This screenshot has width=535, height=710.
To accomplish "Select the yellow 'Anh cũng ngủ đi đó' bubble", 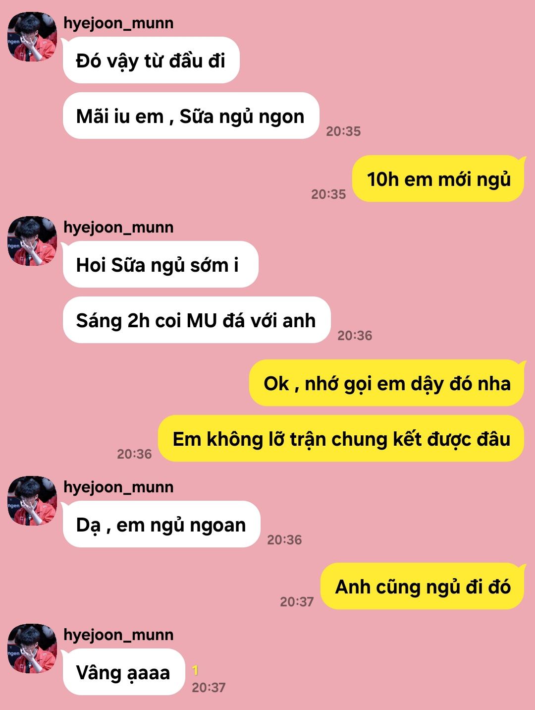I will click(423, 587).
